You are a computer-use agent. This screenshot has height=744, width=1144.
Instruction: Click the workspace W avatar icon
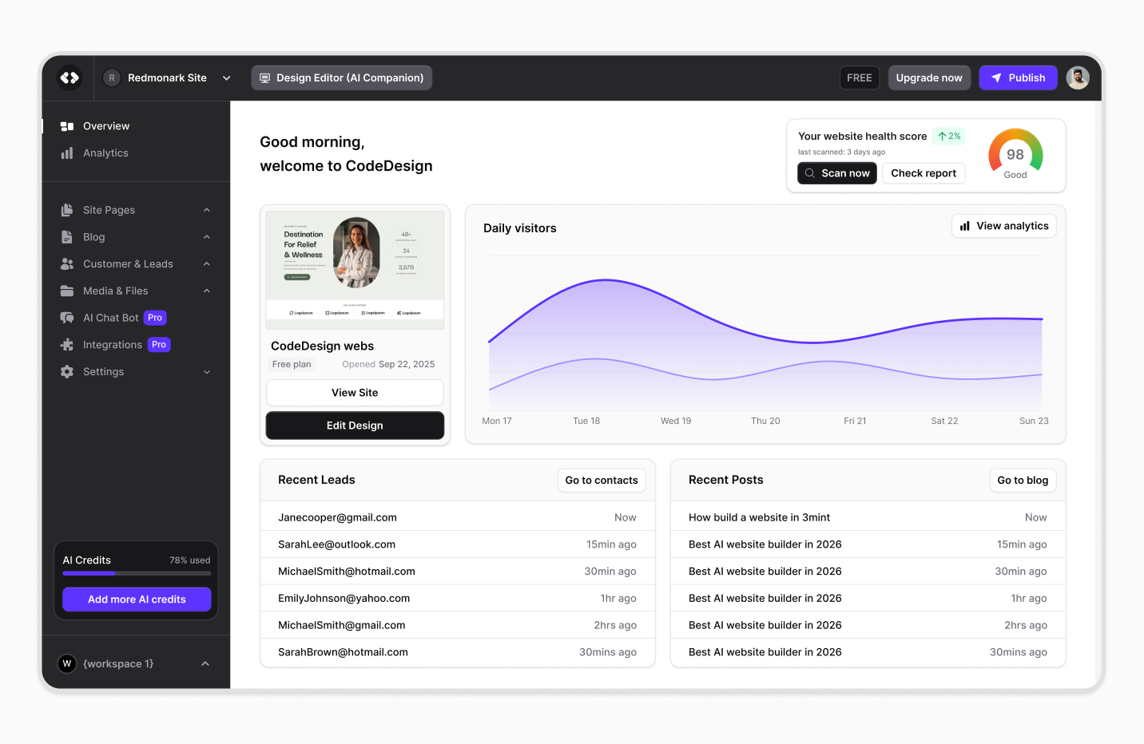pos(67,663)
